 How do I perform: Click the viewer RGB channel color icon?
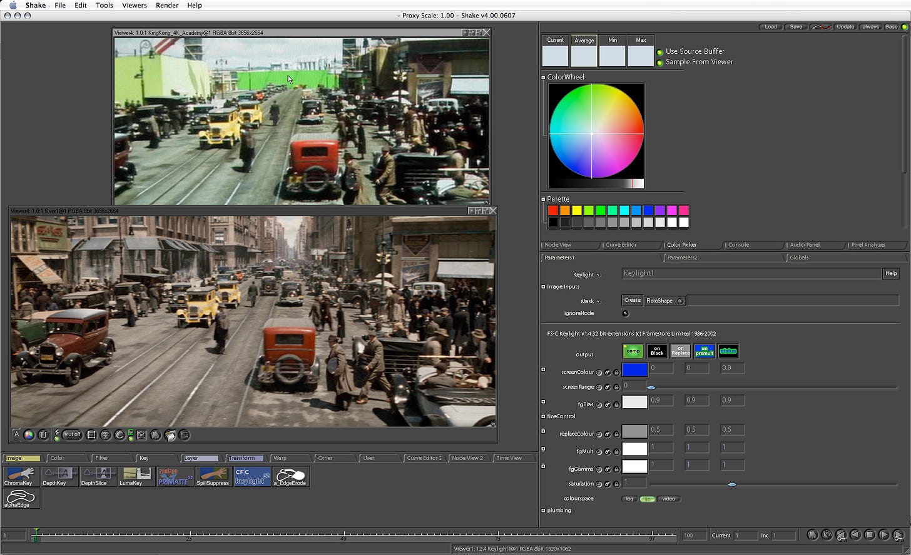click(x=29, y=434)
